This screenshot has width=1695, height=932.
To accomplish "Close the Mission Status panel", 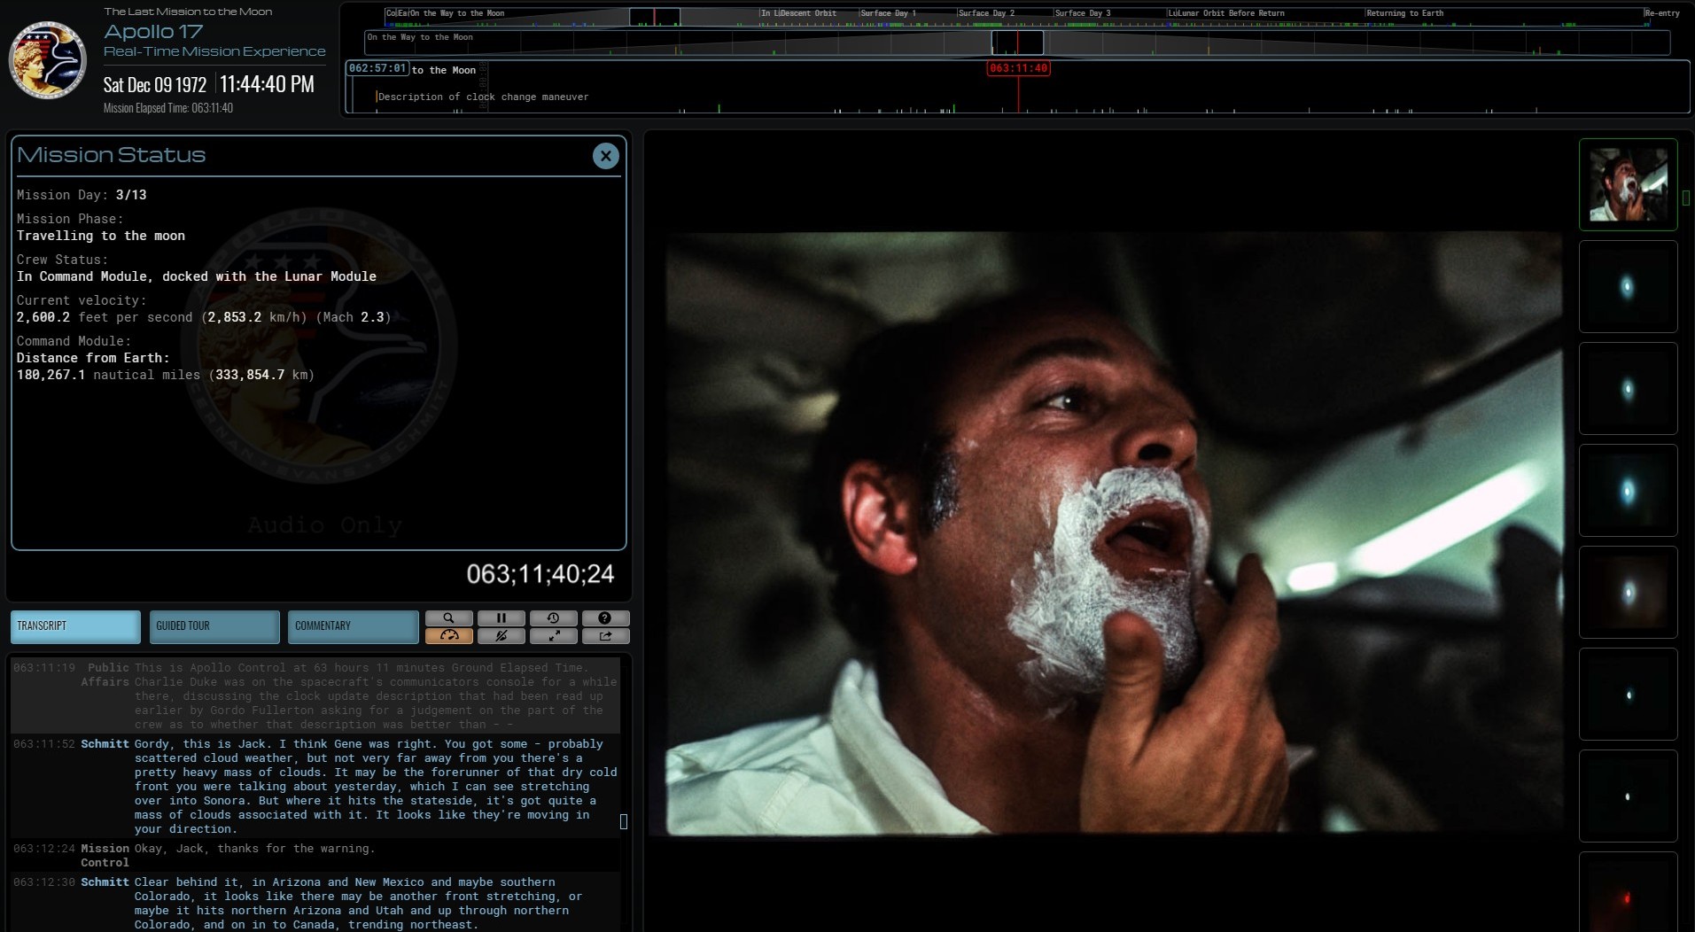I will coord(605,156).
